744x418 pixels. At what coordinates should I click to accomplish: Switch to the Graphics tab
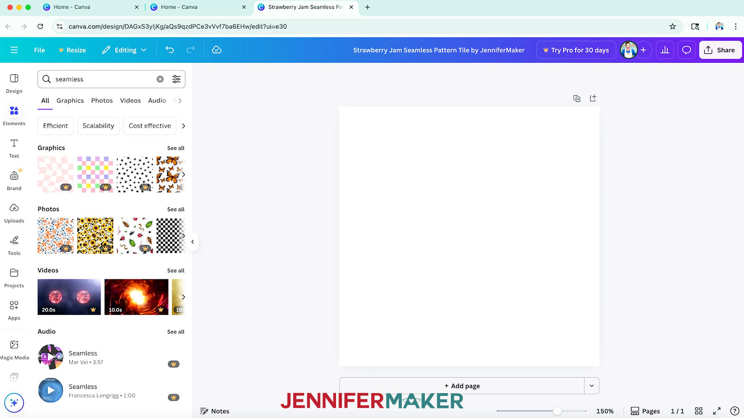70,101
